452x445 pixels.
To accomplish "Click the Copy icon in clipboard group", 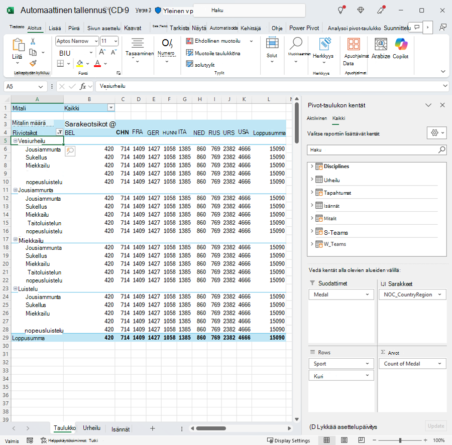I will [x=33, y=52].
